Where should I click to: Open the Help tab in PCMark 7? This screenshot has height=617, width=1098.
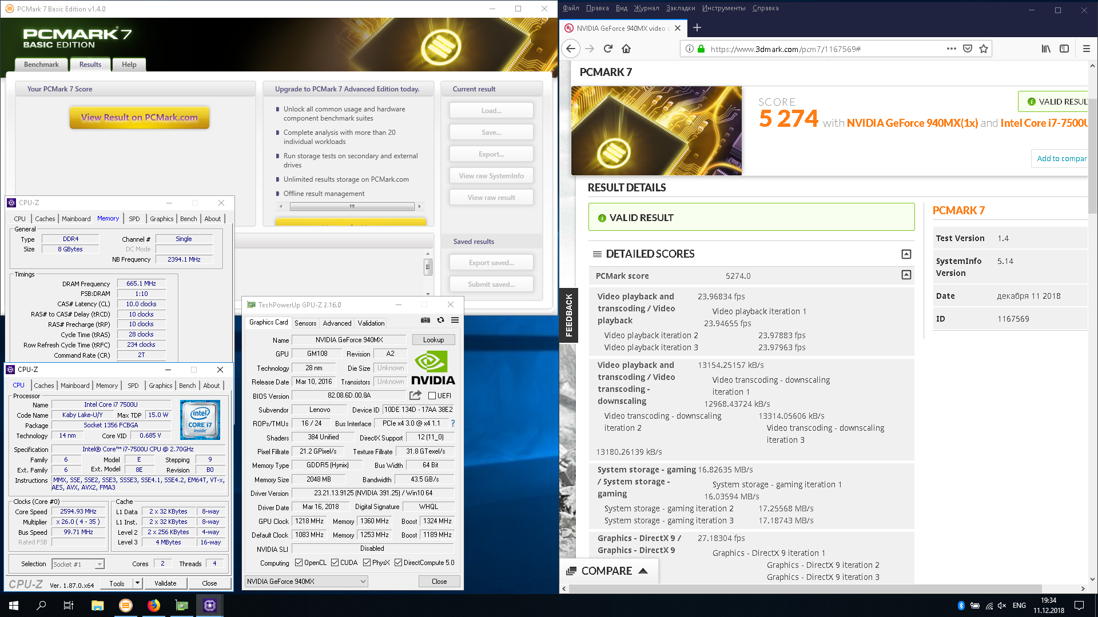click(x=129, y=65)
